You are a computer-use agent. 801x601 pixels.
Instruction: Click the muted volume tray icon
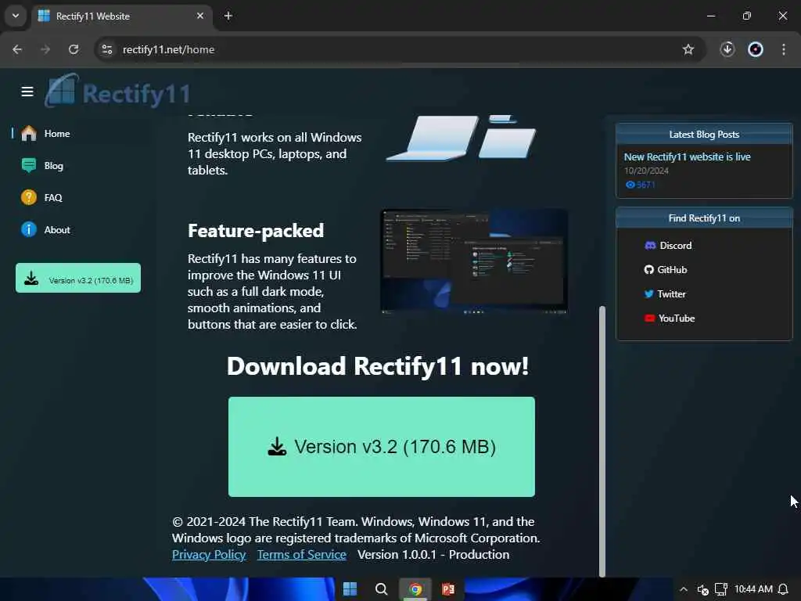tap(703, 590)
